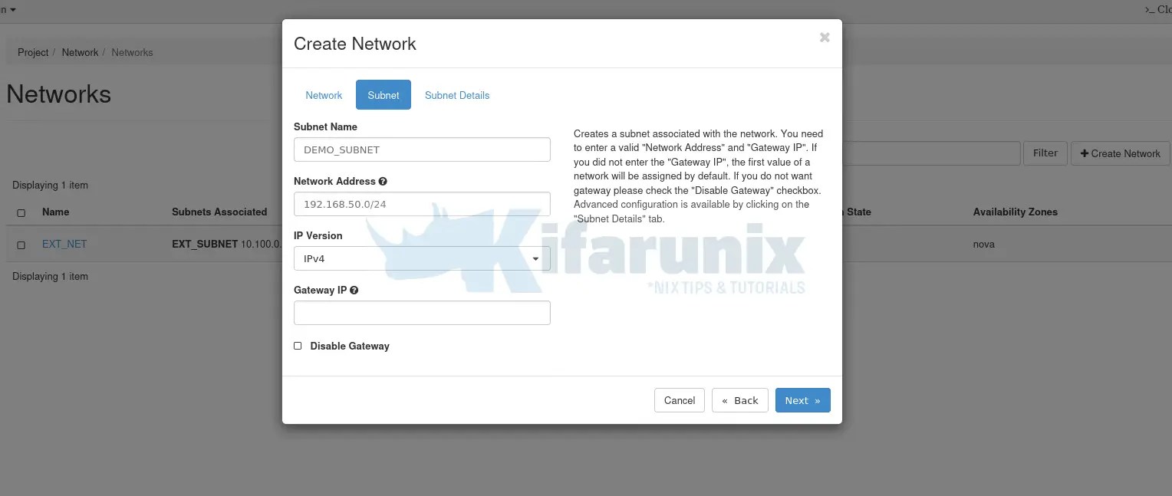The image size is (1172, 496).
Task: Open the EXT_NET network details
Action: [x=64, y=244]
